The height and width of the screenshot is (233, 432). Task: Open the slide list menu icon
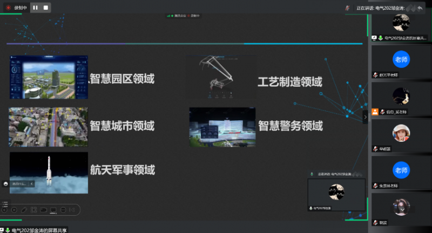tap(5, 203)
